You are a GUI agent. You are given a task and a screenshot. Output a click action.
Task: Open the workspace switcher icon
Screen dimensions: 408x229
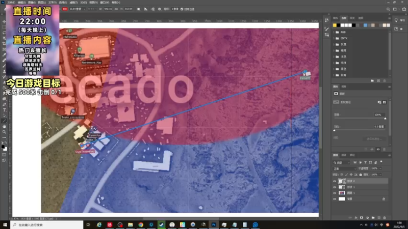point(395,9)
